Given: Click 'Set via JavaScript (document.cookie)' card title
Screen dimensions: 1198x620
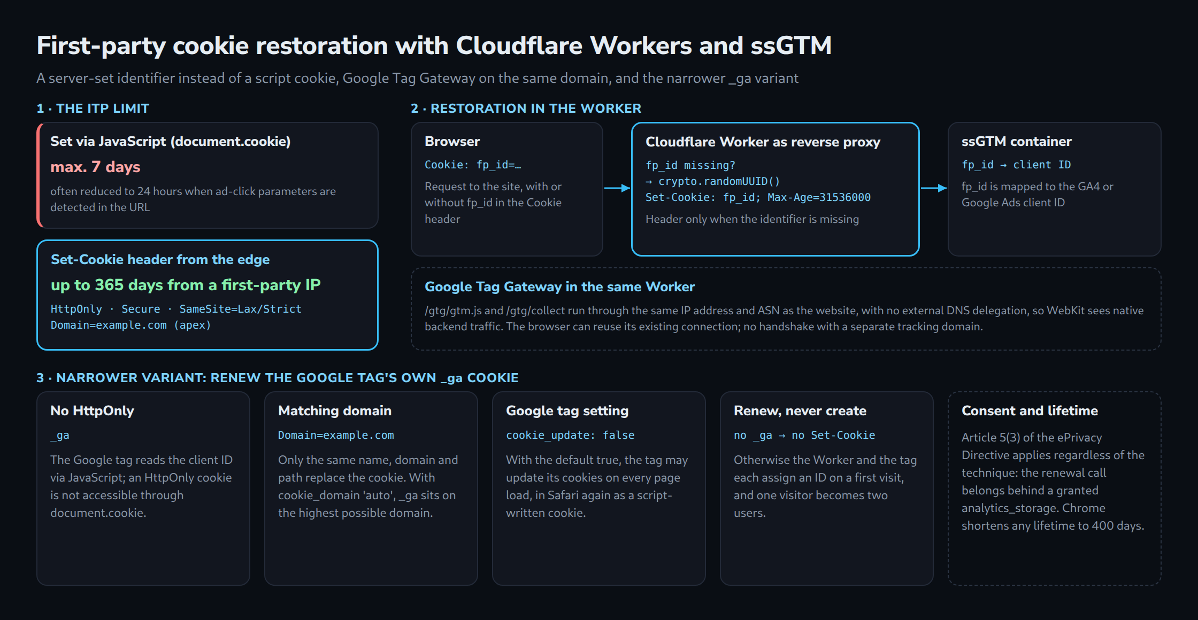Looking at the screenshot, I should point(171,141).
